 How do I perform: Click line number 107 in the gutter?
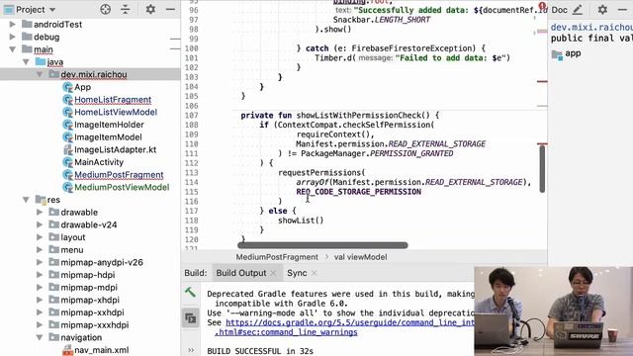191,115
